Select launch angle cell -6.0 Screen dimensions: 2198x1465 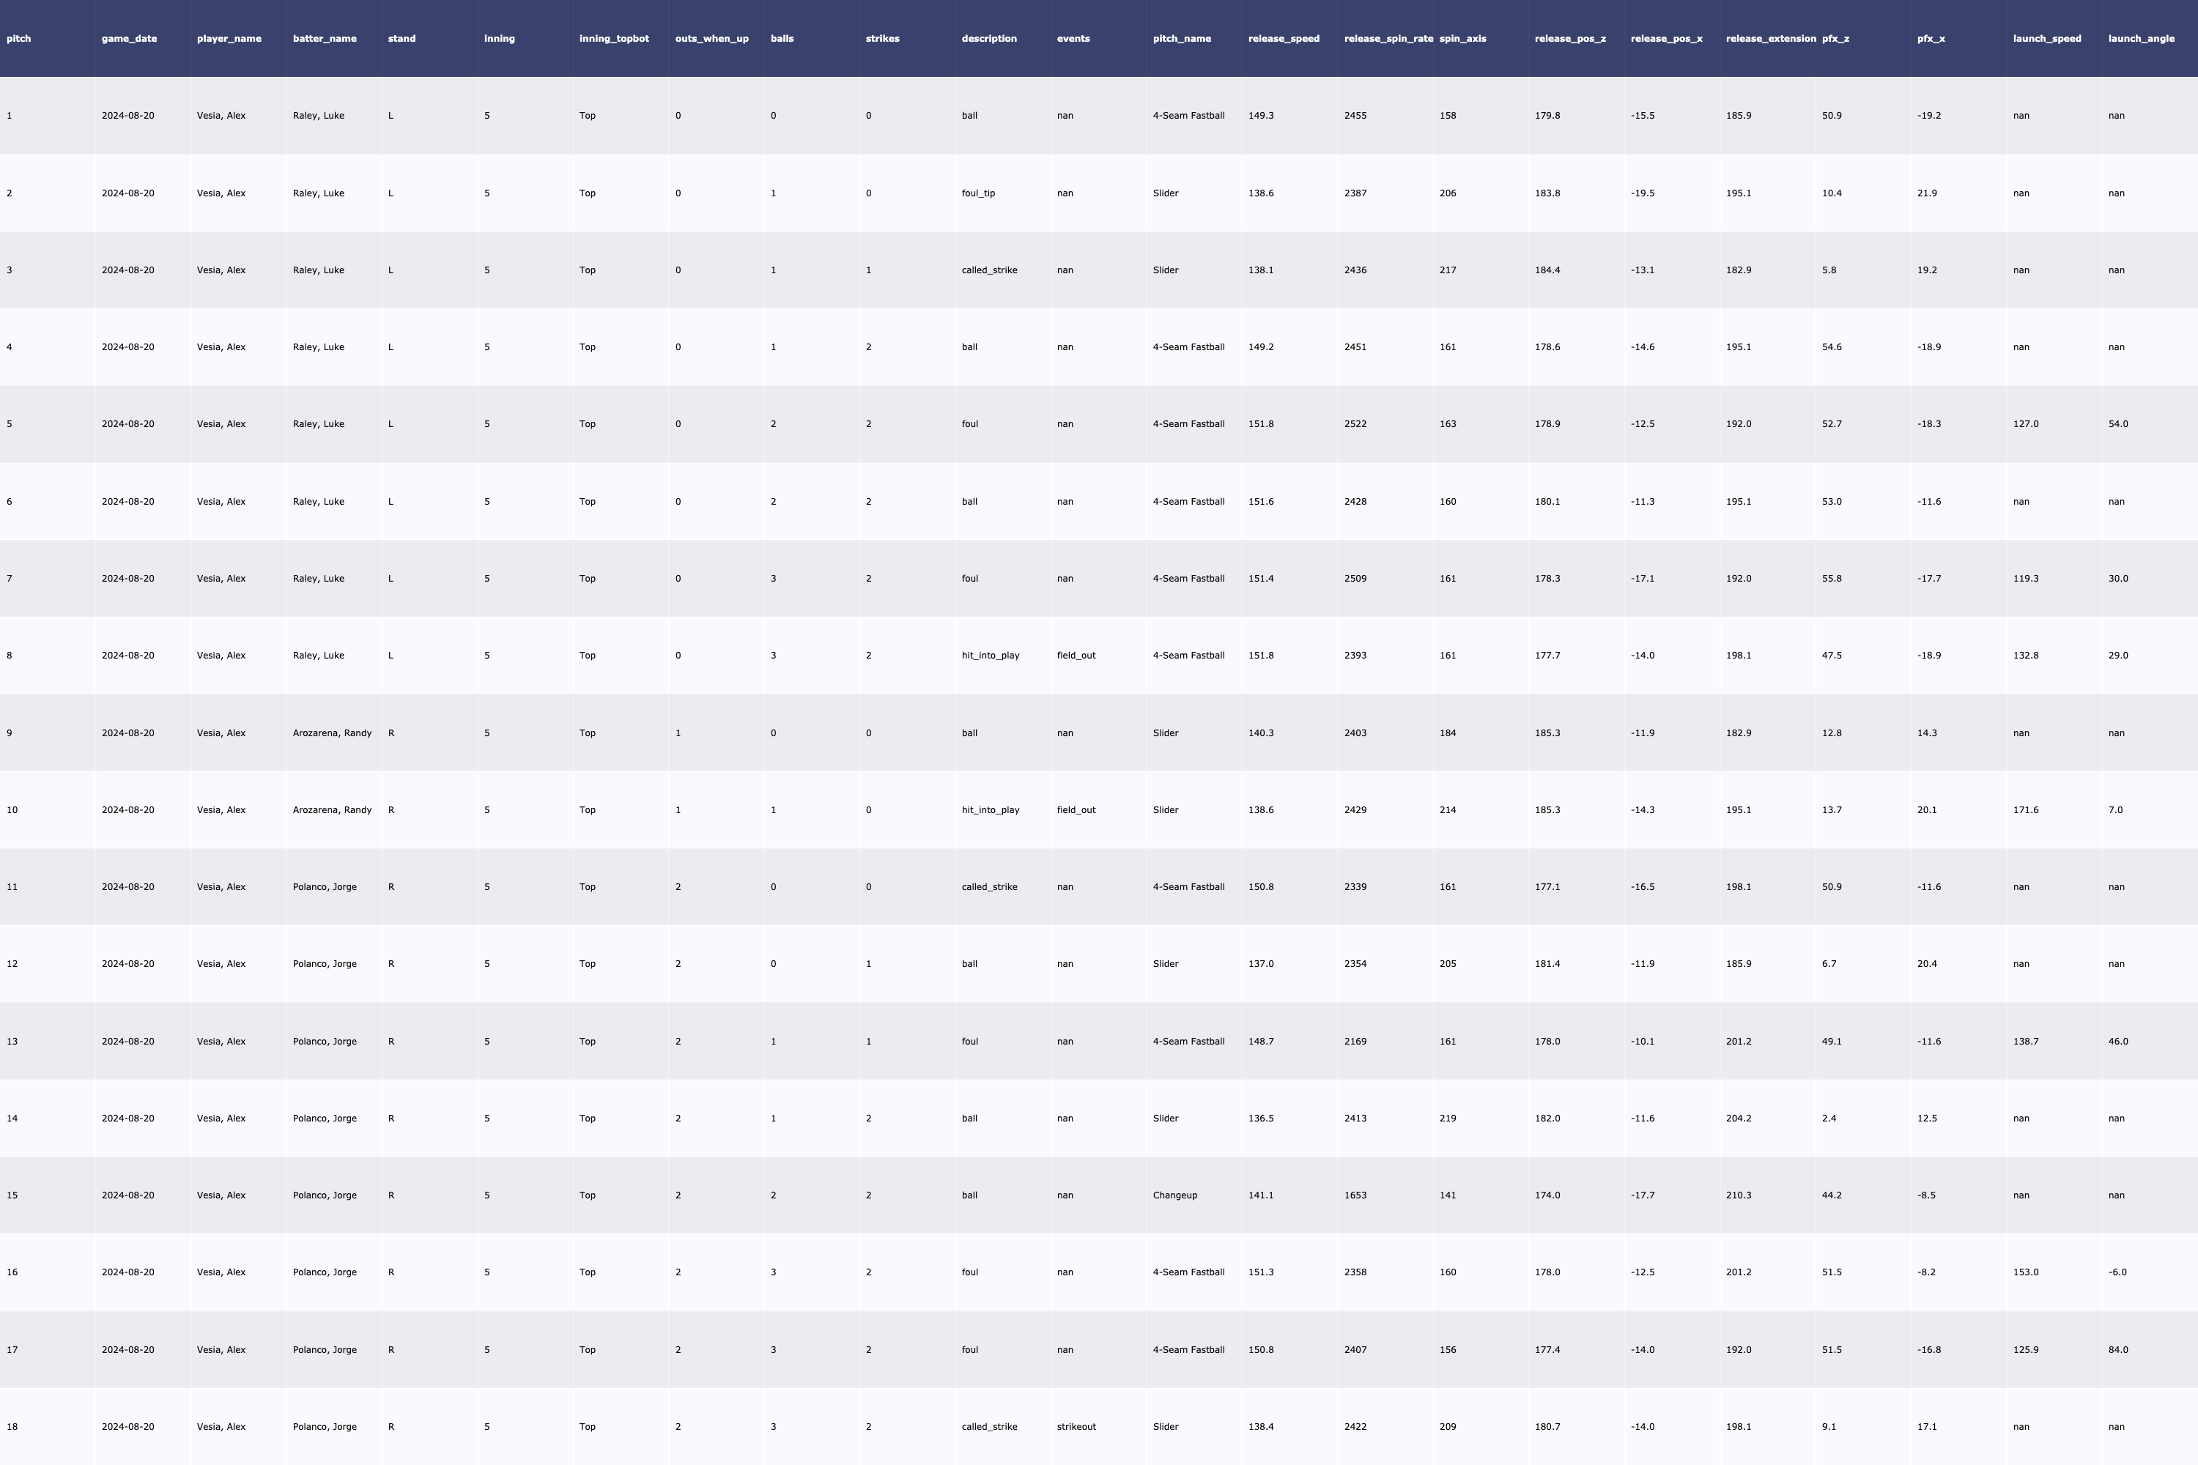tap(2117, 1272)
